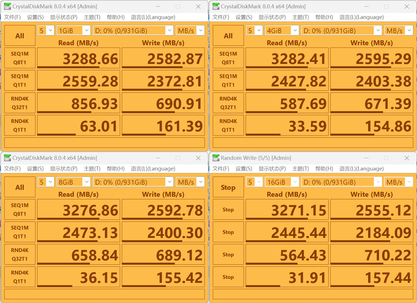
Task: Click the empty status bar below the 8GiB results
Action: tap(104, 294)
